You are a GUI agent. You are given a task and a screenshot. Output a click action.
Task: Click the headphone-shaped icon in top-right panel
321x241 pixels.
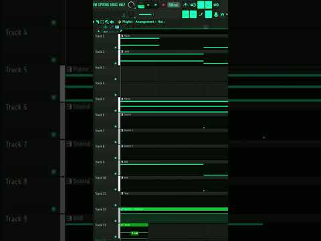pos(222,15)
